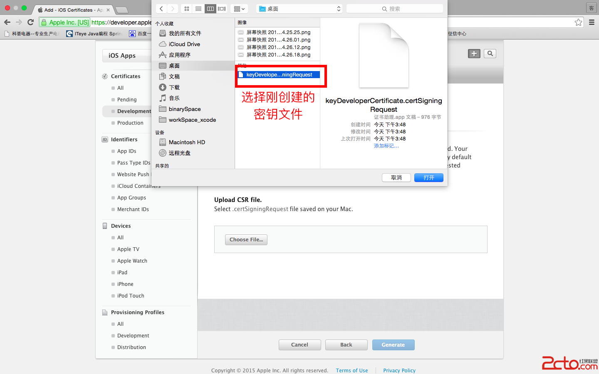Open the ITeye Java编程 bookmark

(x=94, y=34)
